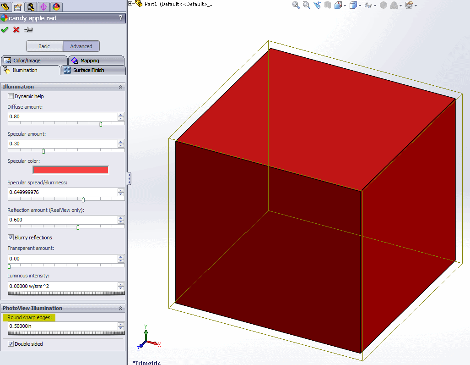Open the FeatureManager design tree tab
This screenshot has width=470, height=365.
pos(5,6)
